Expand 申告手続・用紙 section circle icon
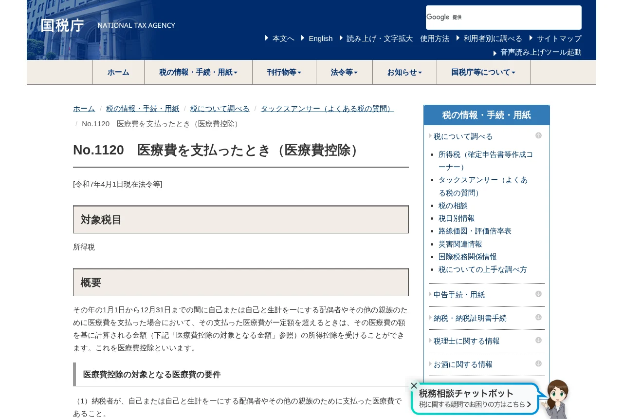The image size is (623, 419). click(x=538, y=294)
